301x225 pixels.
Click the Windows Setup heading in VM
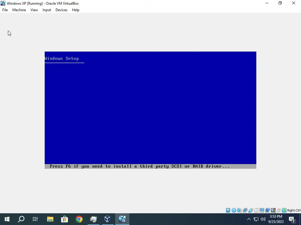(x=62, y=58)
